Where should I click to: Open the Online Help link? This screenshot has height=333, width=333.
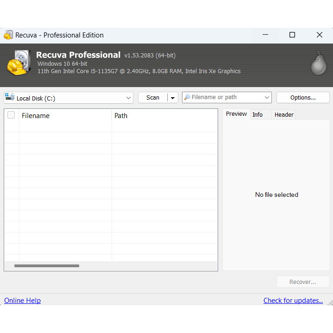(x=22, y=301)
